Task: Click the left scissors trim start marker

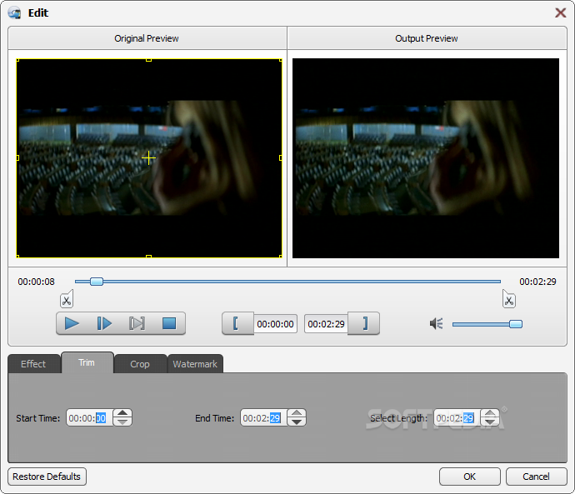Action: coord(67,299)
